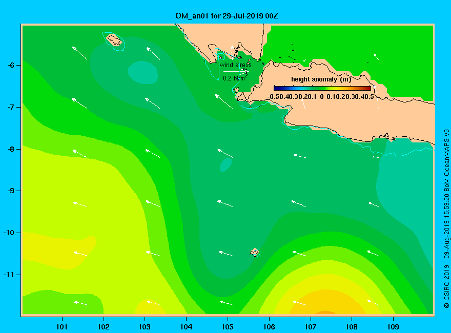Screen dimensions: 451x333
Task: Click latitude tick label -8
Action: coord(11,149)
